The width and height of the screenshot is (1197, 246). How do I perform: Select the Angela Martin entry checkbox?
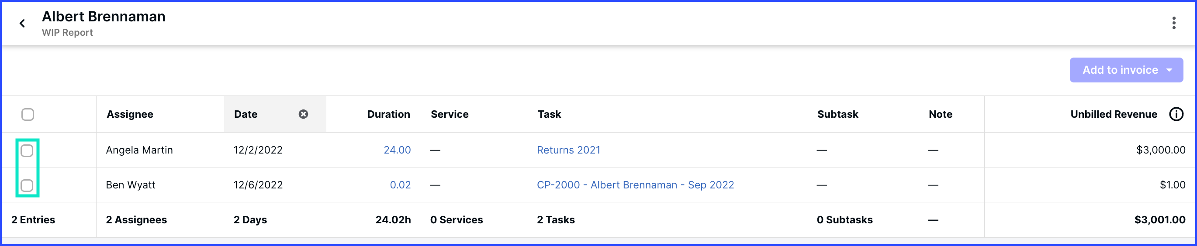click(27, 150)
